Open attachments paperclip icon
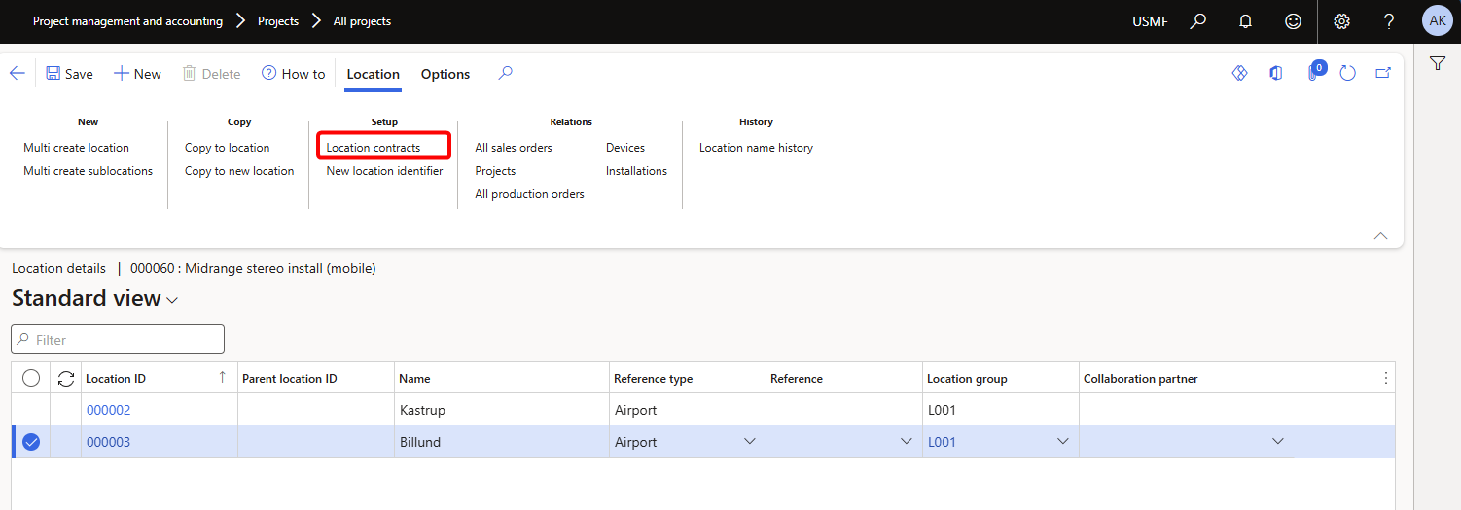Viewport: 1461px width, 510px height. [1312, 74]
